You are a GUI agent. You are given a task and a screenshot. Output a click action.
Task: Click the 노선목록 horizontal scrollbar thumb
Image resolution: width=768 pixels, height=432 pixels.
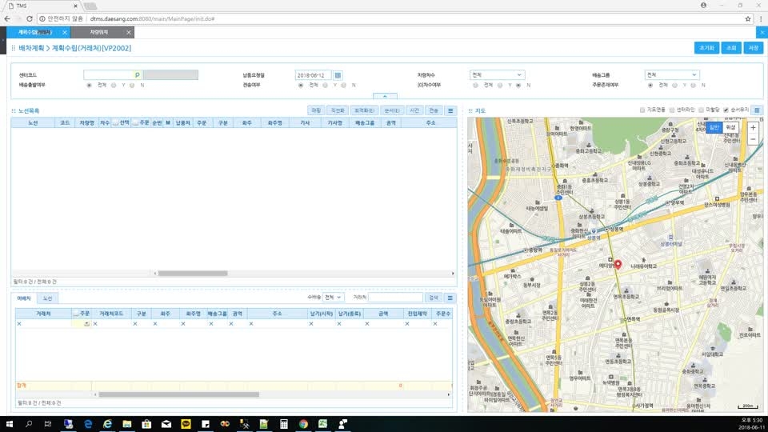(x=193, y=274)
